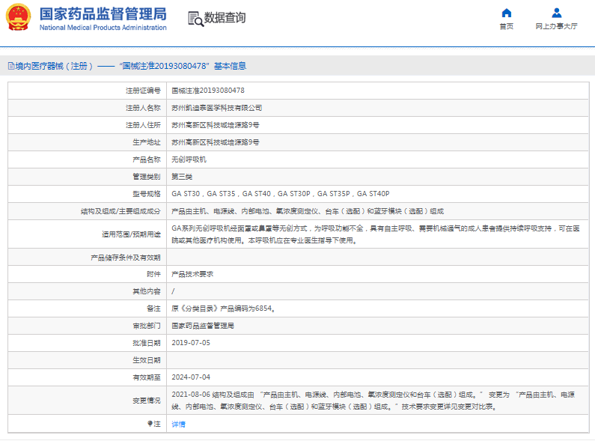Click the 国家药品监督管理局 site title
The width and height of the screenshot is (595, 441).
click(103, 14)
